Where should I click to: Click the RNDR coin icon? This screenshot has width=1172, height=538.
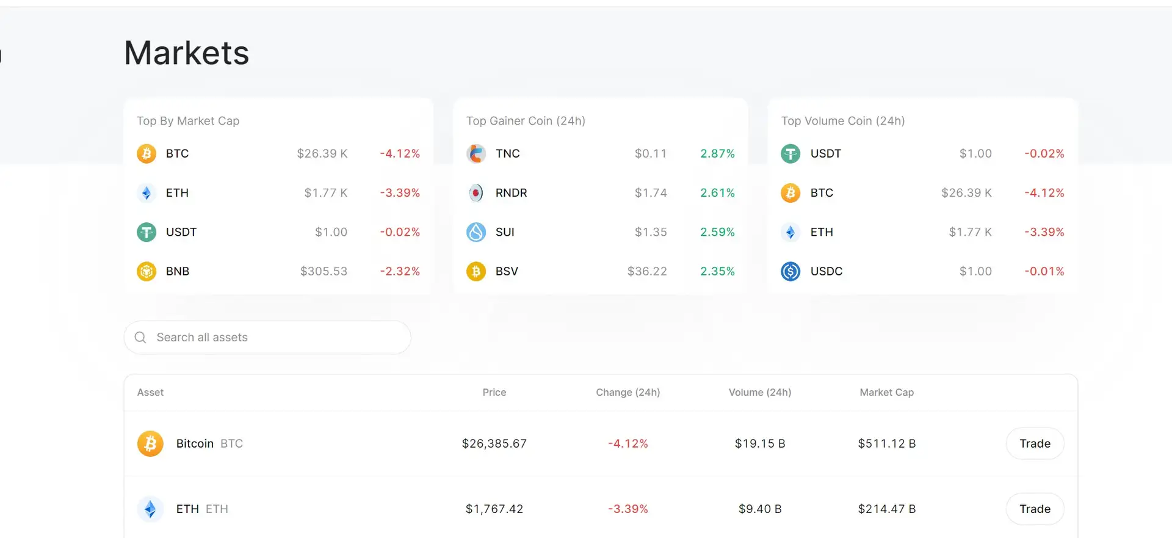tap(476, 193)
